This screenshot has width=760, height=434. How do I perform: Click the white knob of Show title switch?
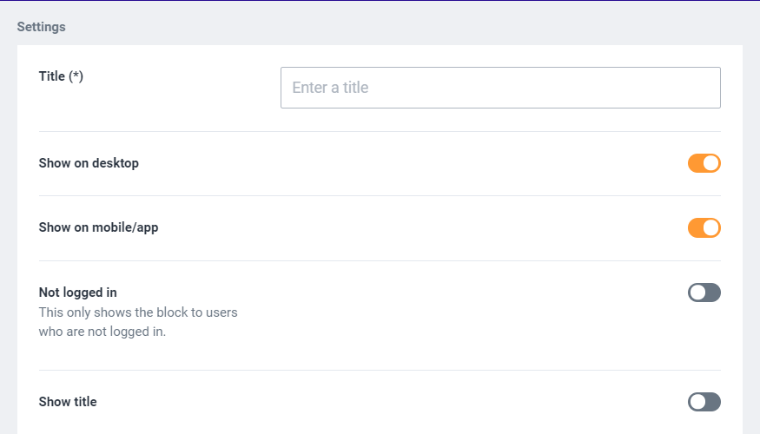click(x=697, y=402)
